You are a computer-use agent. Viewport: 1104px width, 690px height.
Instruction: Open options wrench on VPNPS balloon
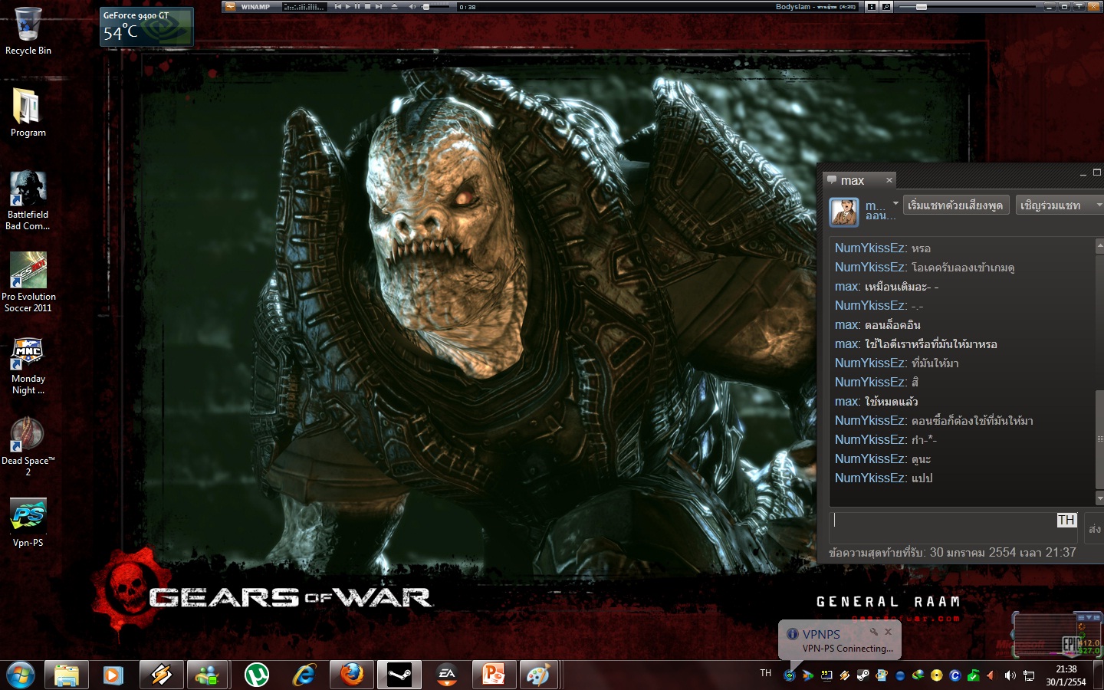pyautogui.click(x=873, y=632)
